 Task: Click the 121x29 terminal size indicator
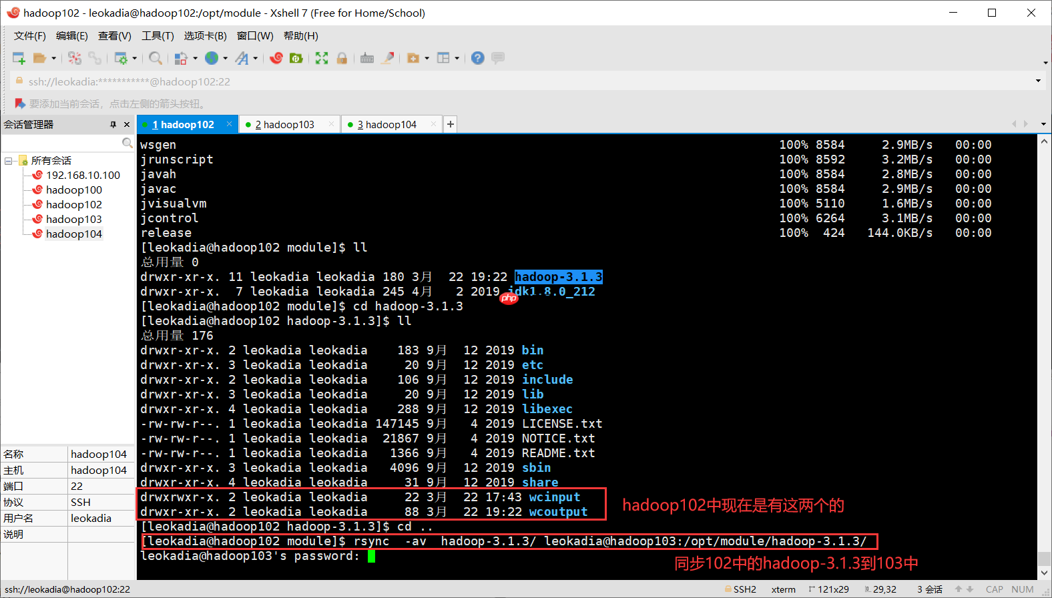[x=828, y=589]
